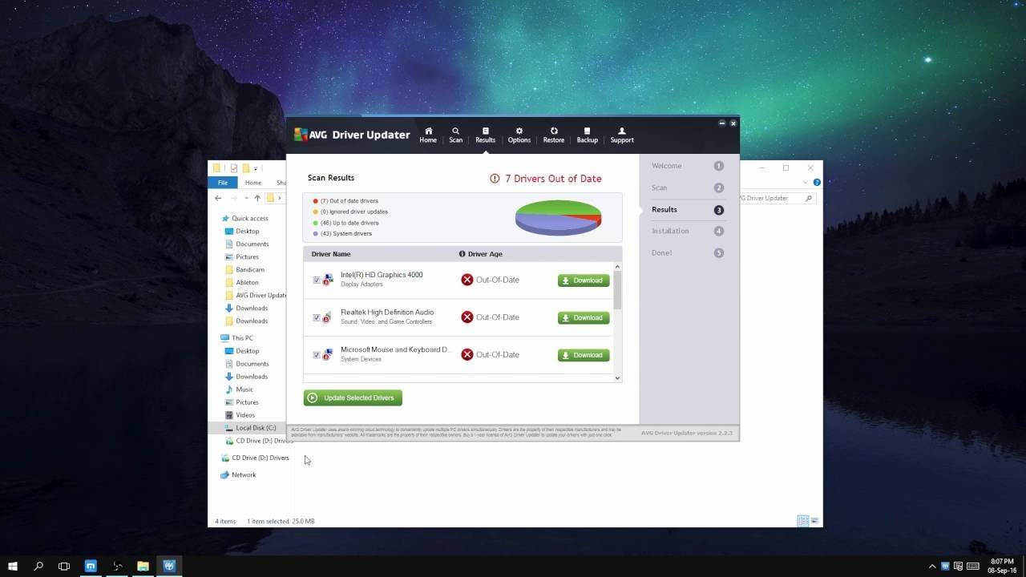Open the Home ribbon tab in File Explorer

253,183
